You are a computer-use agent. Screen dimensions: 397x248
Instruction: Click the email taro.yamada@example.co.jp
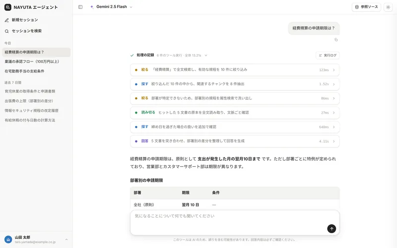click(x=35, y=242)
